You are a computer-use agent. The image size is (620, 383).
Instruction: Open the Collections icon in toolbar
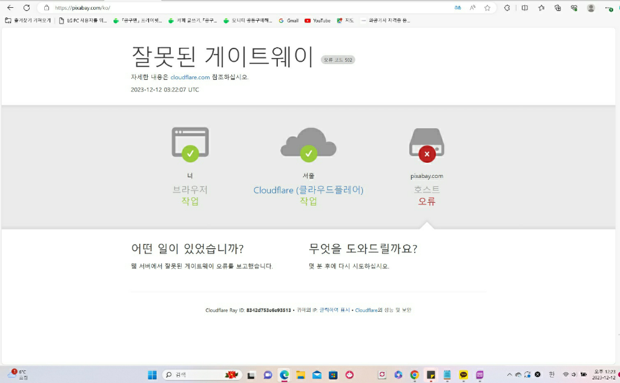[558, 8]
